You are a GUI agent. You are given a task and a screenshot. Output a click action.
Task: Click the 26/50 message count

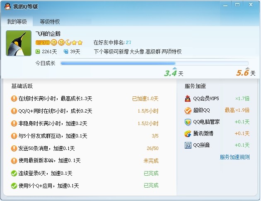[152, 148]
